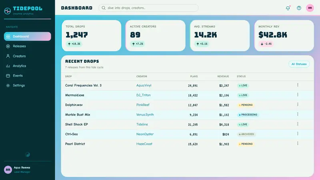Open the AR profile avatar in header
320x180 pixels.
[x=310, y=8]
